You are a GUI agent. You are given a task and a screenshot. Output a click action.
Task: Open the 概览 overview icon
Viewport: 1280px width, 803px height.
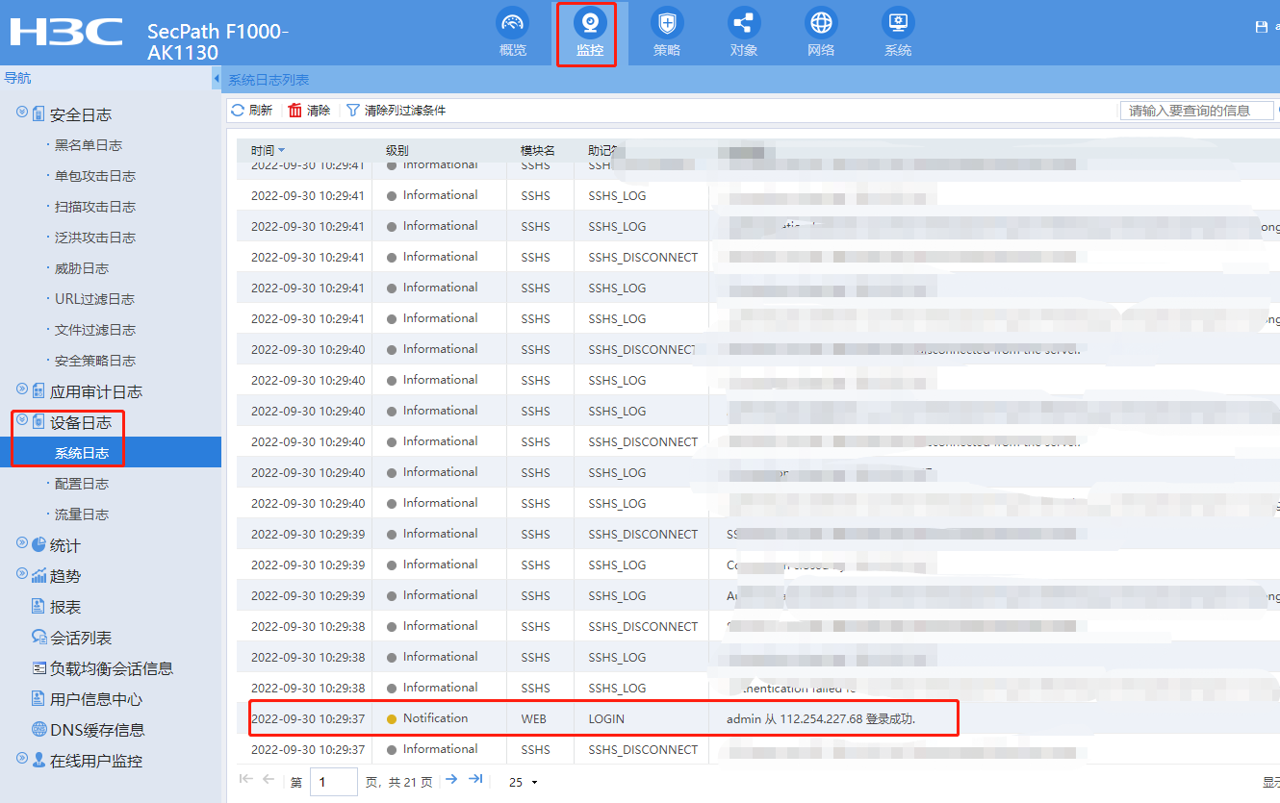point(513,23)
